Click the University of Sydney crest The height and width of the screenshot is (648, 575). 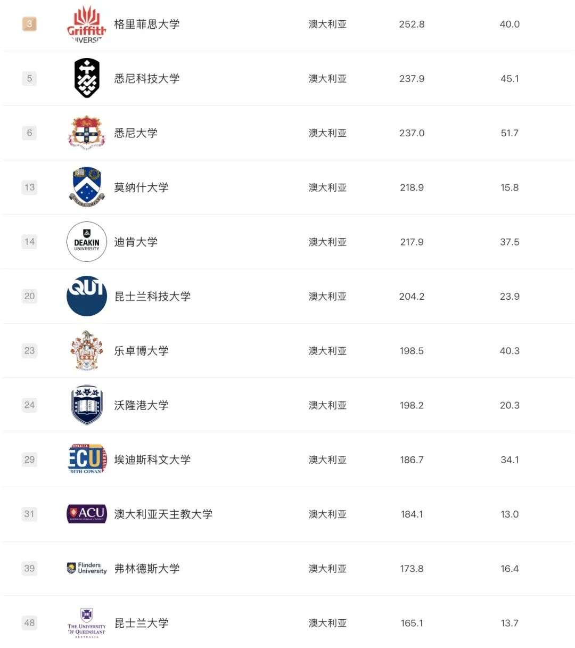(x=87, y=133)
